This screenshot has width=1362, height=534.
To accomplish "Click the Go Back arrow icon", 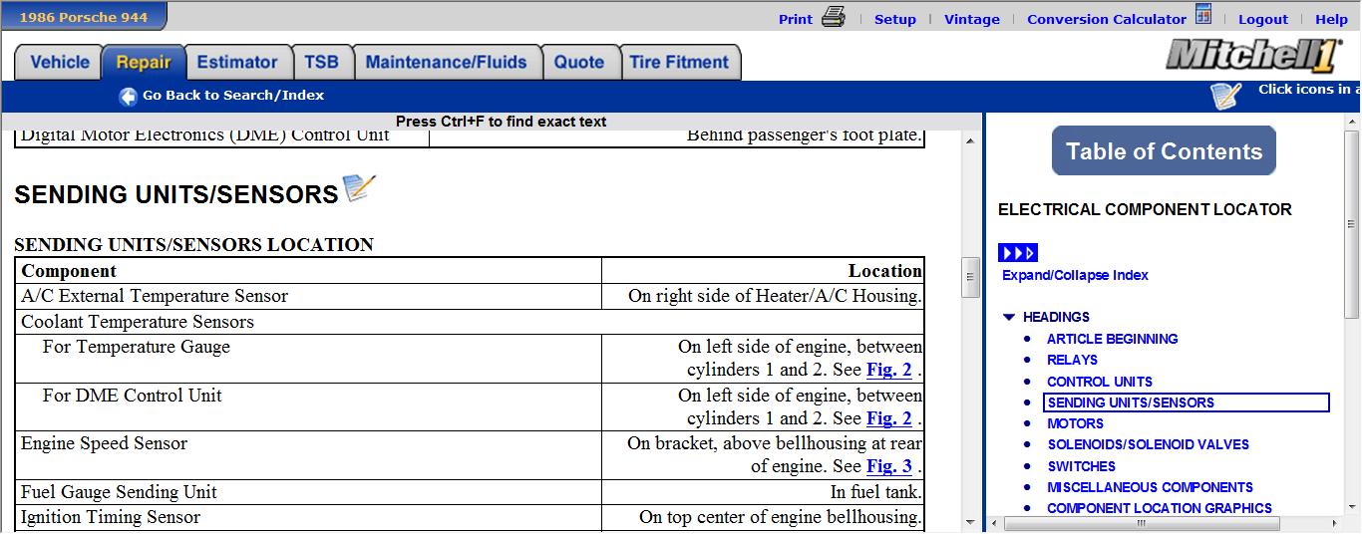I will tap(128, 97).
